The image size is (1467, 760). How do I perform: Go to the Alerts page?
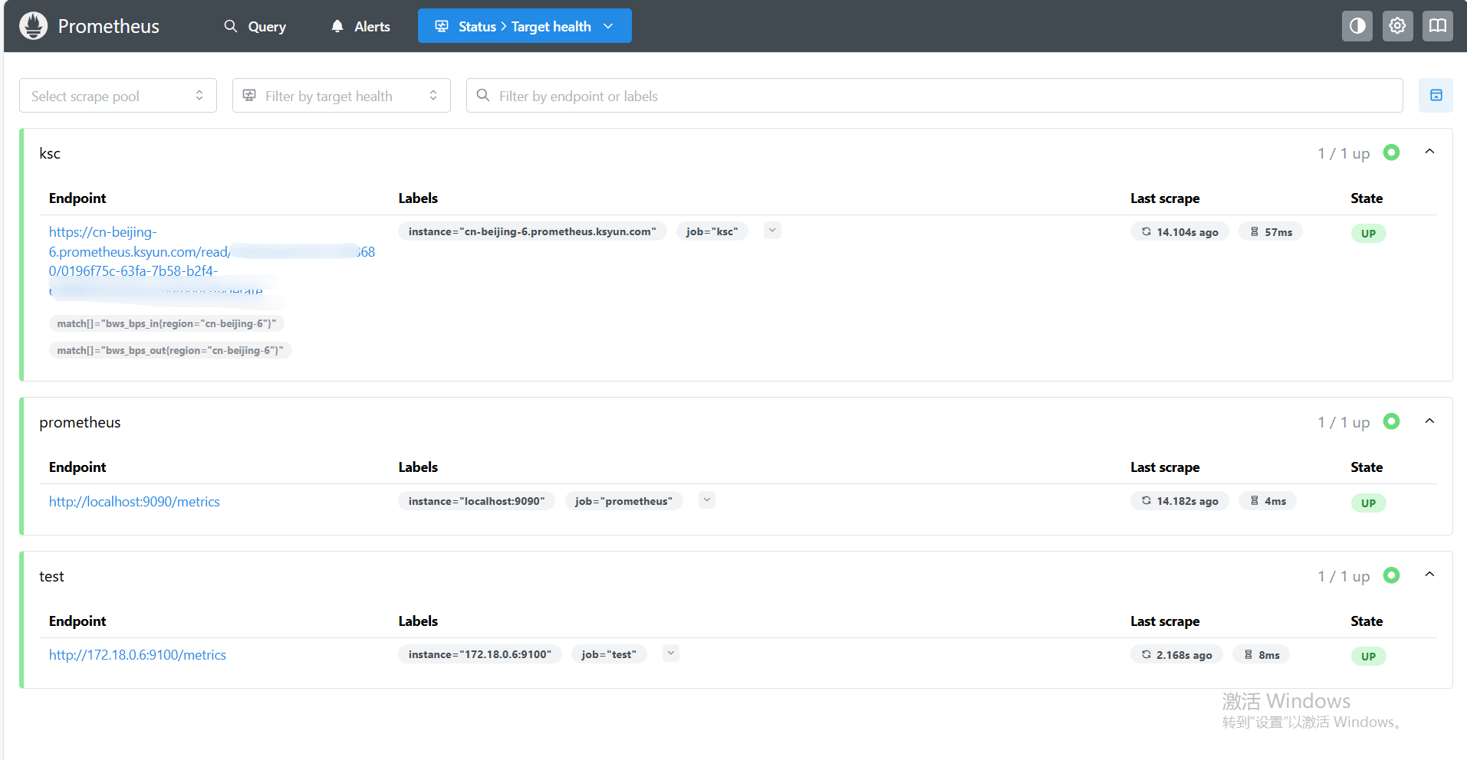coord(360,26)
